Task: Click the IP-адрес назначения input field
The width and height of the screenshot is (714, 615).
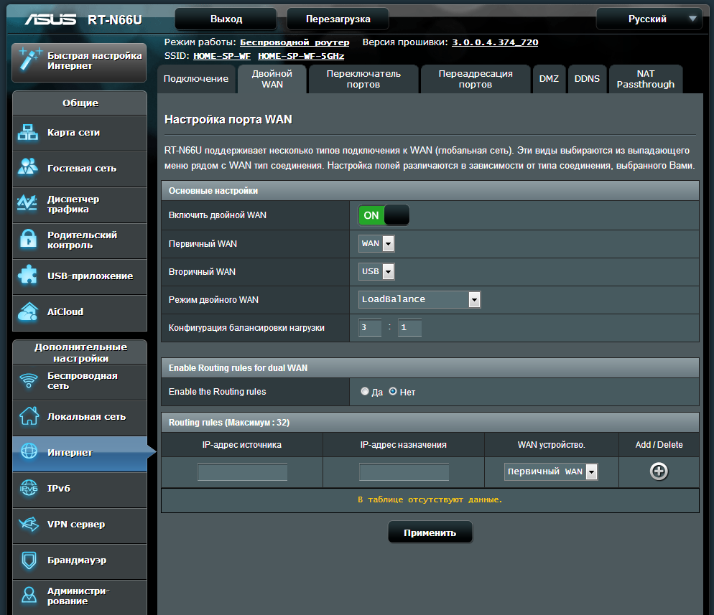Action: [x=404, y=471]
